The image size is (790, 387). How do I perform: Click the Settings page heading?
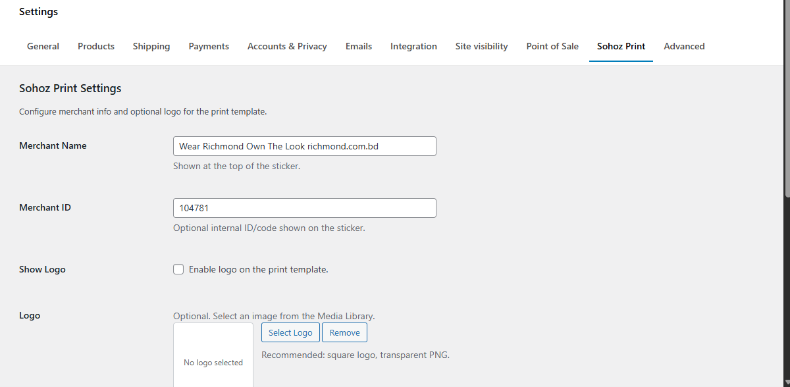(38, 11)
